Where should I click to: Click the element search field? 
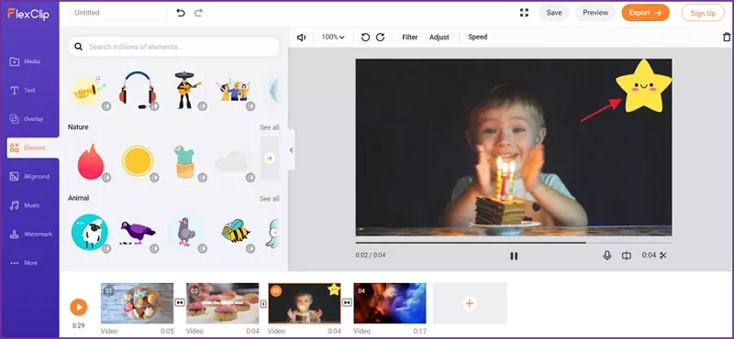pyautogui.click(x=173, y=47)
